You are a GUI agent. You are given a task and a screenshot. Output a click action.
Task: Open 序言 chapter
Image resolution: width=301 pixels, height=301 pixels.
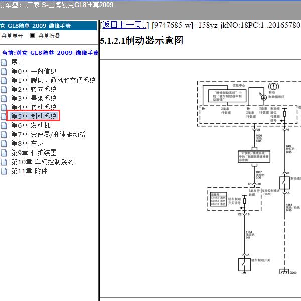pyautogui.click(x=18, y=62)
